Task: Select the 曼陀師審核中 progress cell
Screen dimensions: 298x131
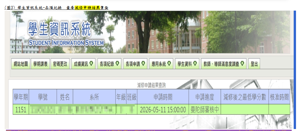Action: 205,109
